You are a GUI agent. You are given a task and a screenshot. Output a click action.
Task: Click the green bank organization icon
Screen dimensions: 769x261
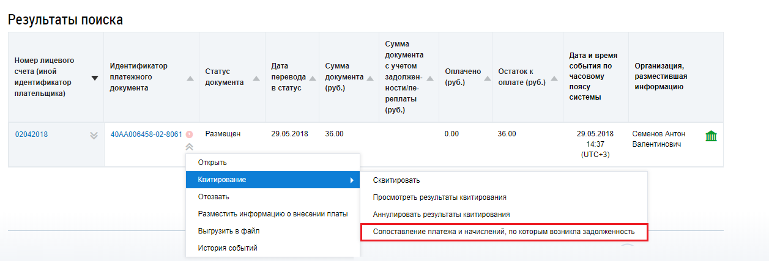[x=711, y=136]
